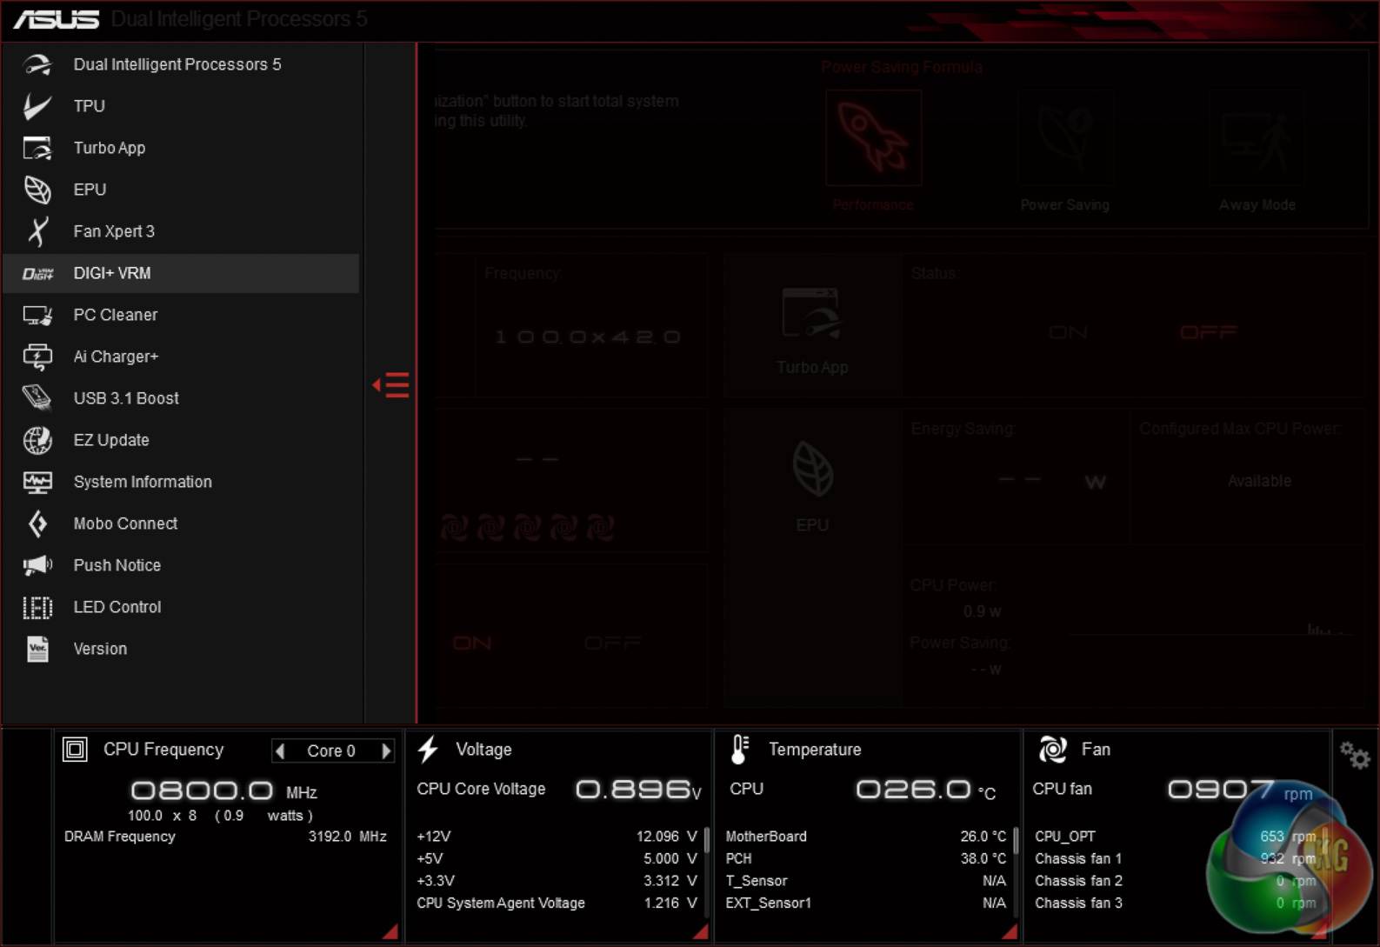Image resolution: width=1380 pixels, height=947 pixels.
Task: Click the MotherBoard temperature row
Action: 865,837
